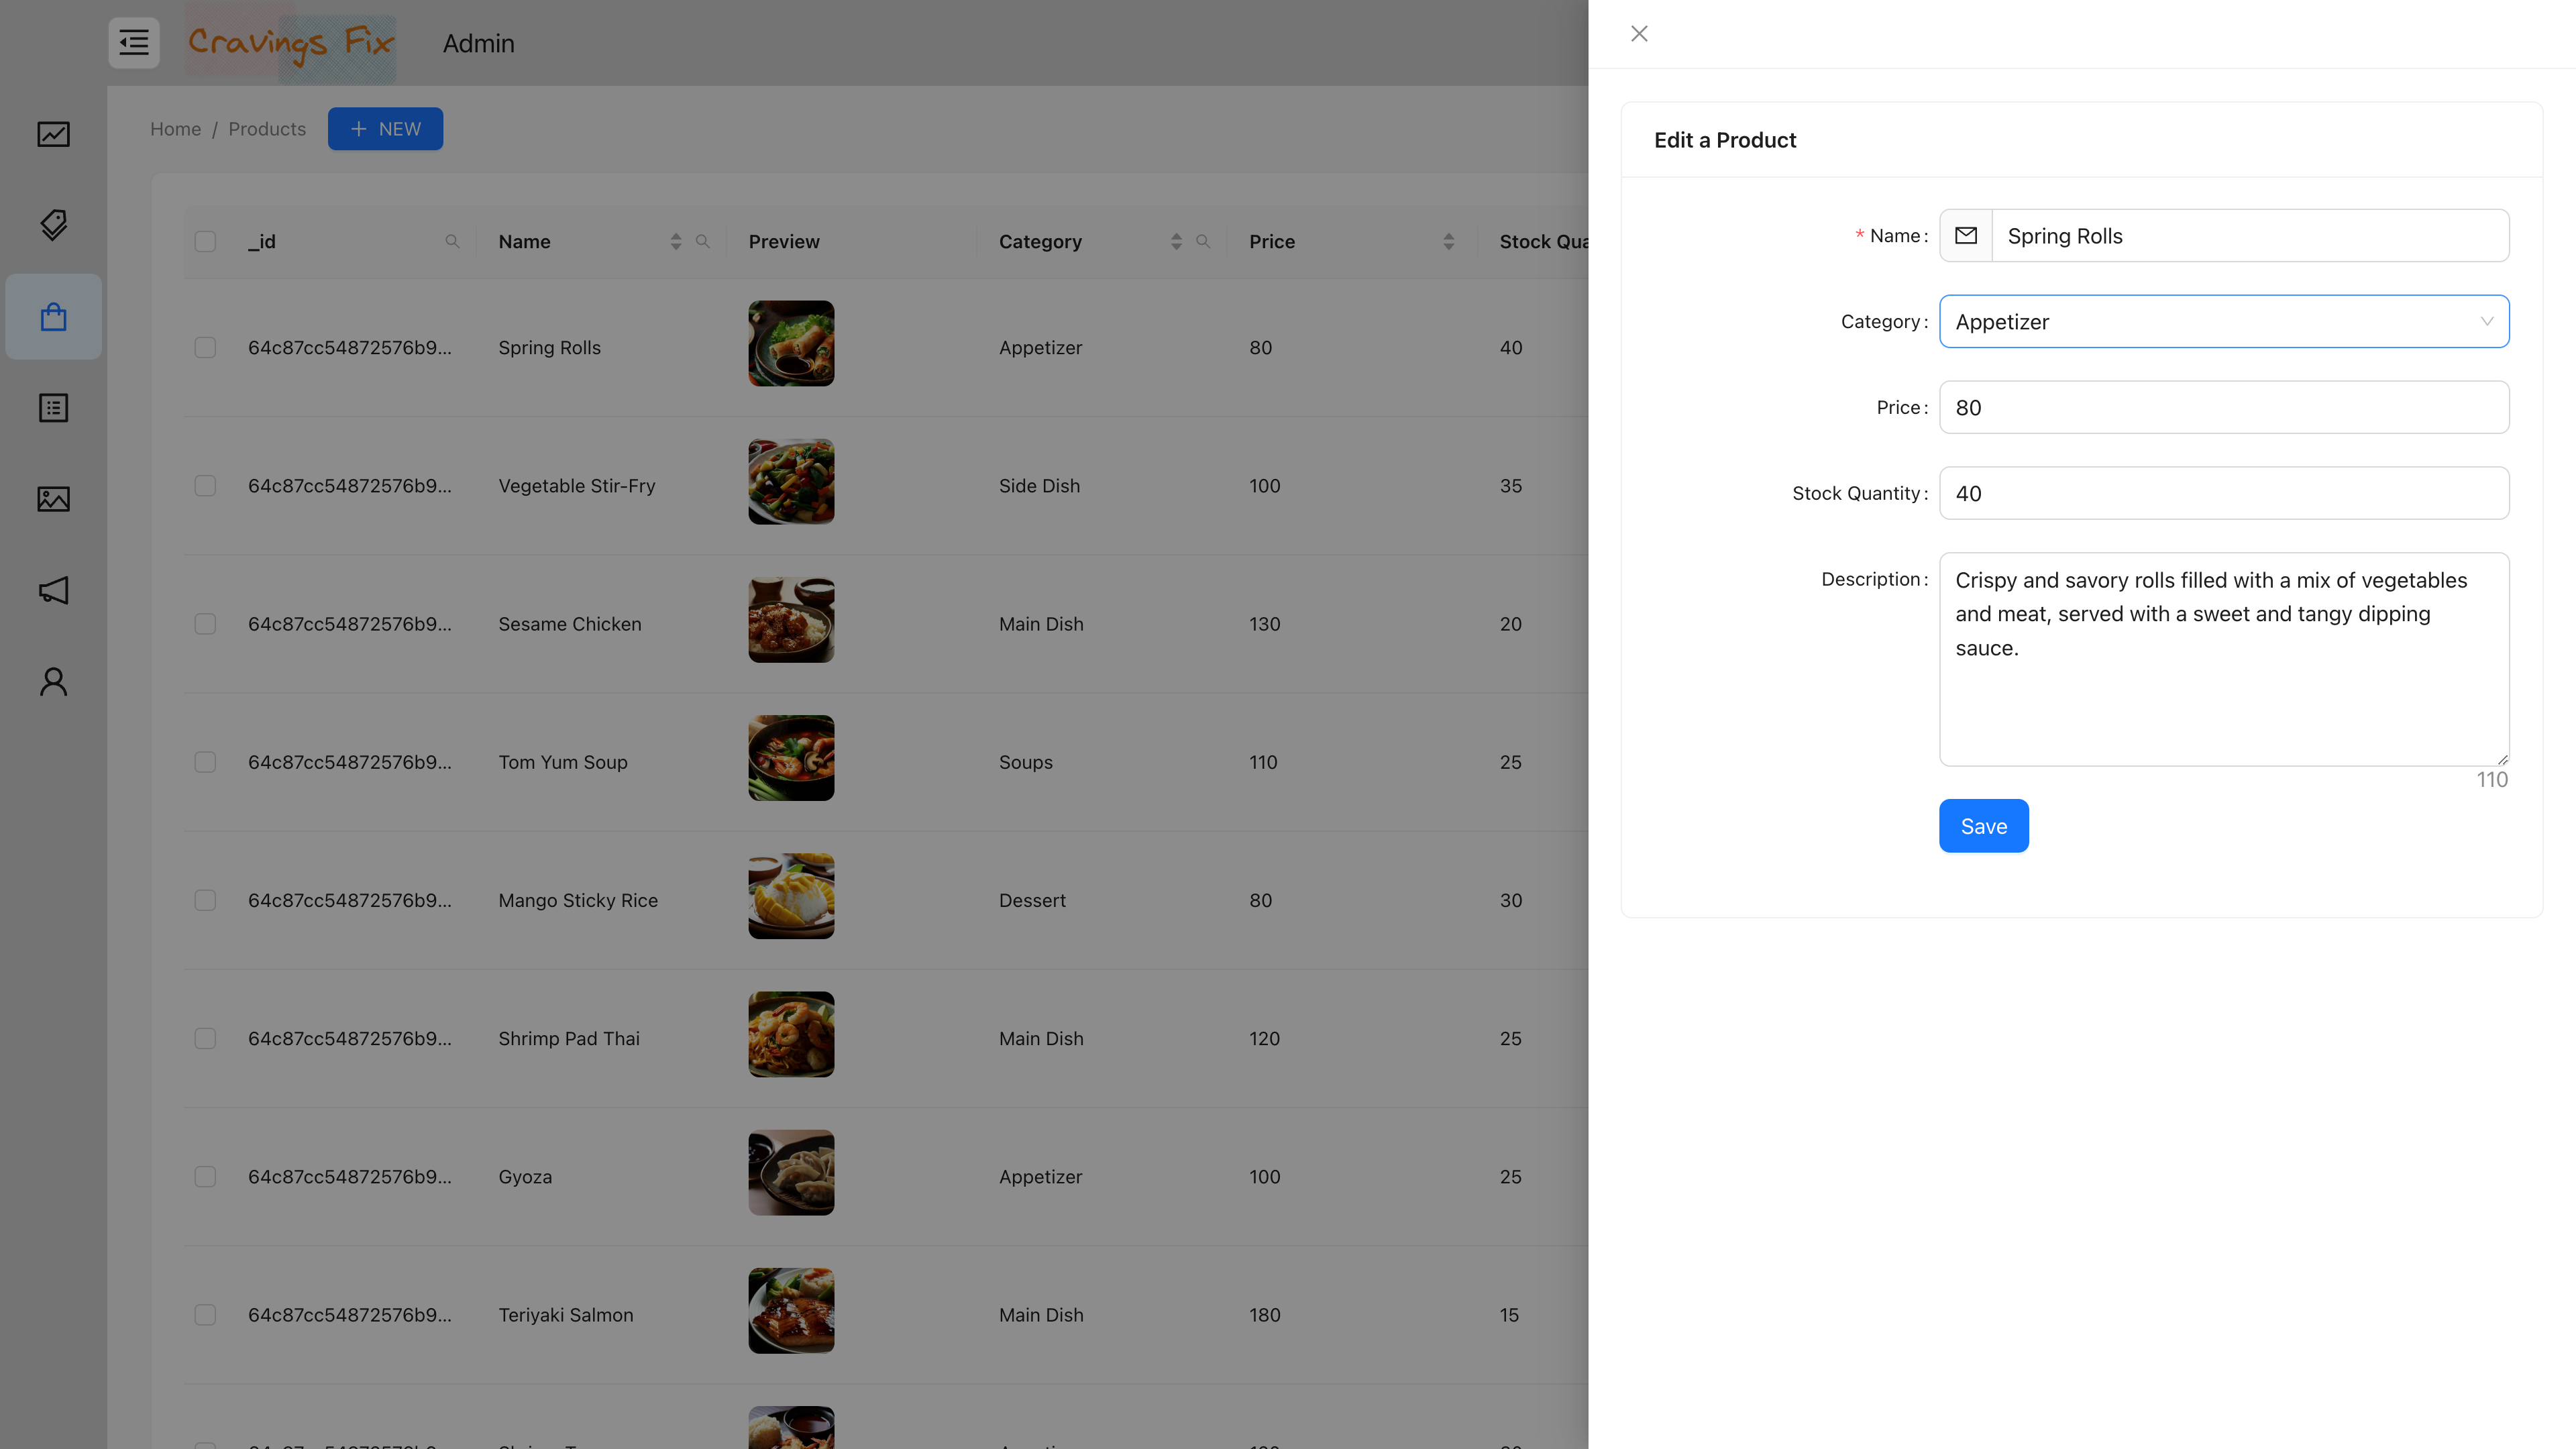This screenshot has height=1449, width=2576.
Task: Open the list sidebar icon
Action: [x=54, y=408]
